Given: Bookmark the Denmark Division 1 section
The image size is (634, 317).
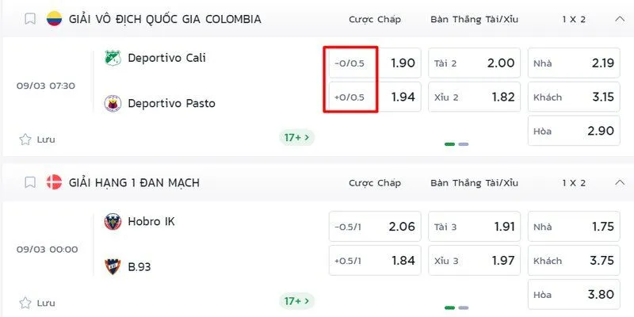Looking at the screenshot, I should [29, 183].
